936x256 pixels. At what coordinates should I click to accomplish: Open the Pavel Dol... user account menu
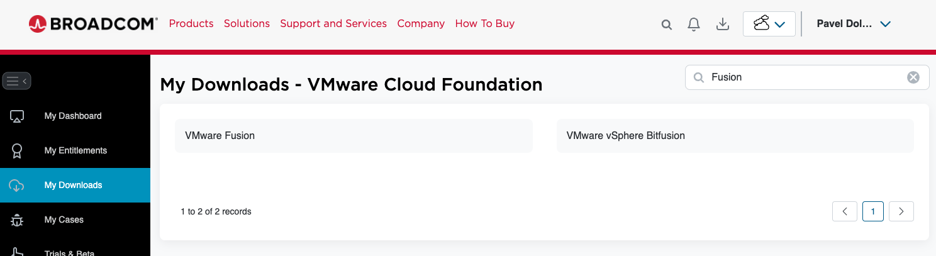click(x=854, y=24)
